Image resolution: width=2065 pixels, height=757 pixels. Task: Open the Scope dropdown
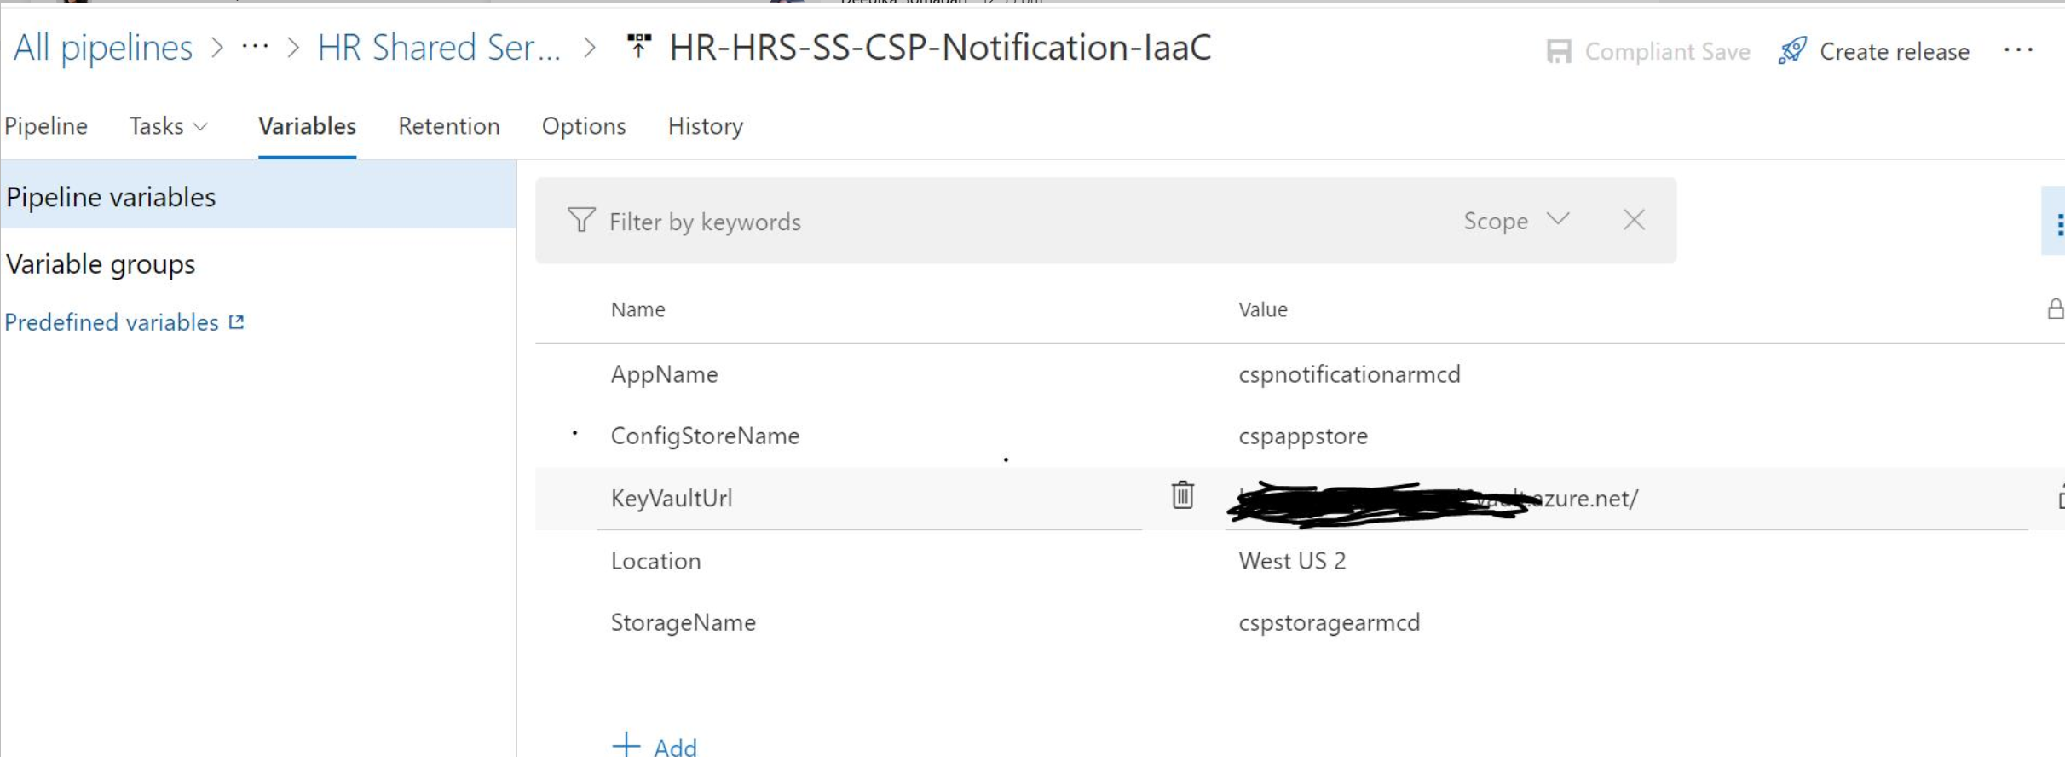(1516, 221)
